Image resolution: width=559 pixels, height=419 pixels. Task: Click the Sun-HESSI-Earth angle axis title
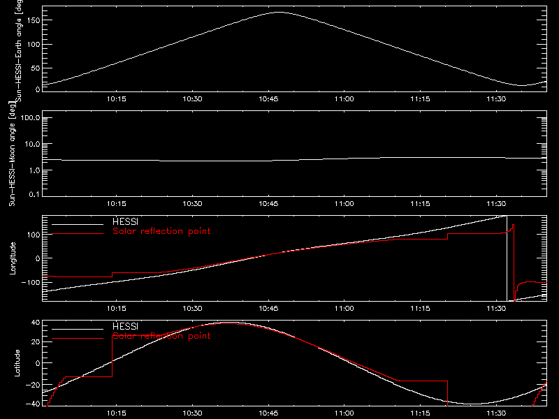(x=19, y=50)
